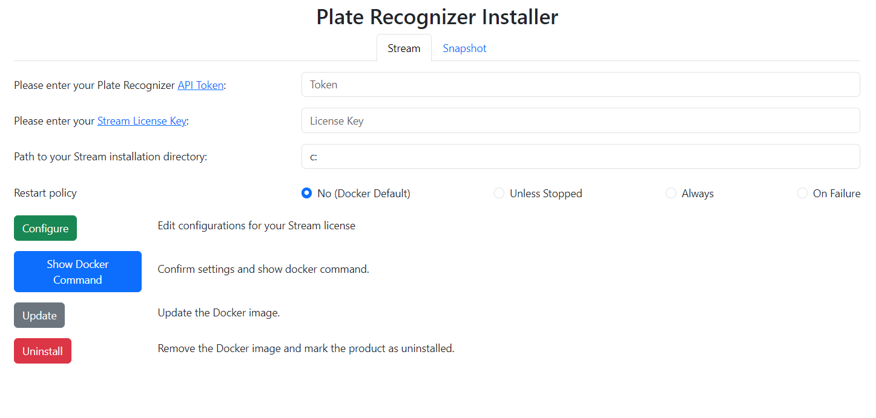The height and width of the screenshot is (418, 876).
Task: Focus the Token input field
Action: pos(580,85)
